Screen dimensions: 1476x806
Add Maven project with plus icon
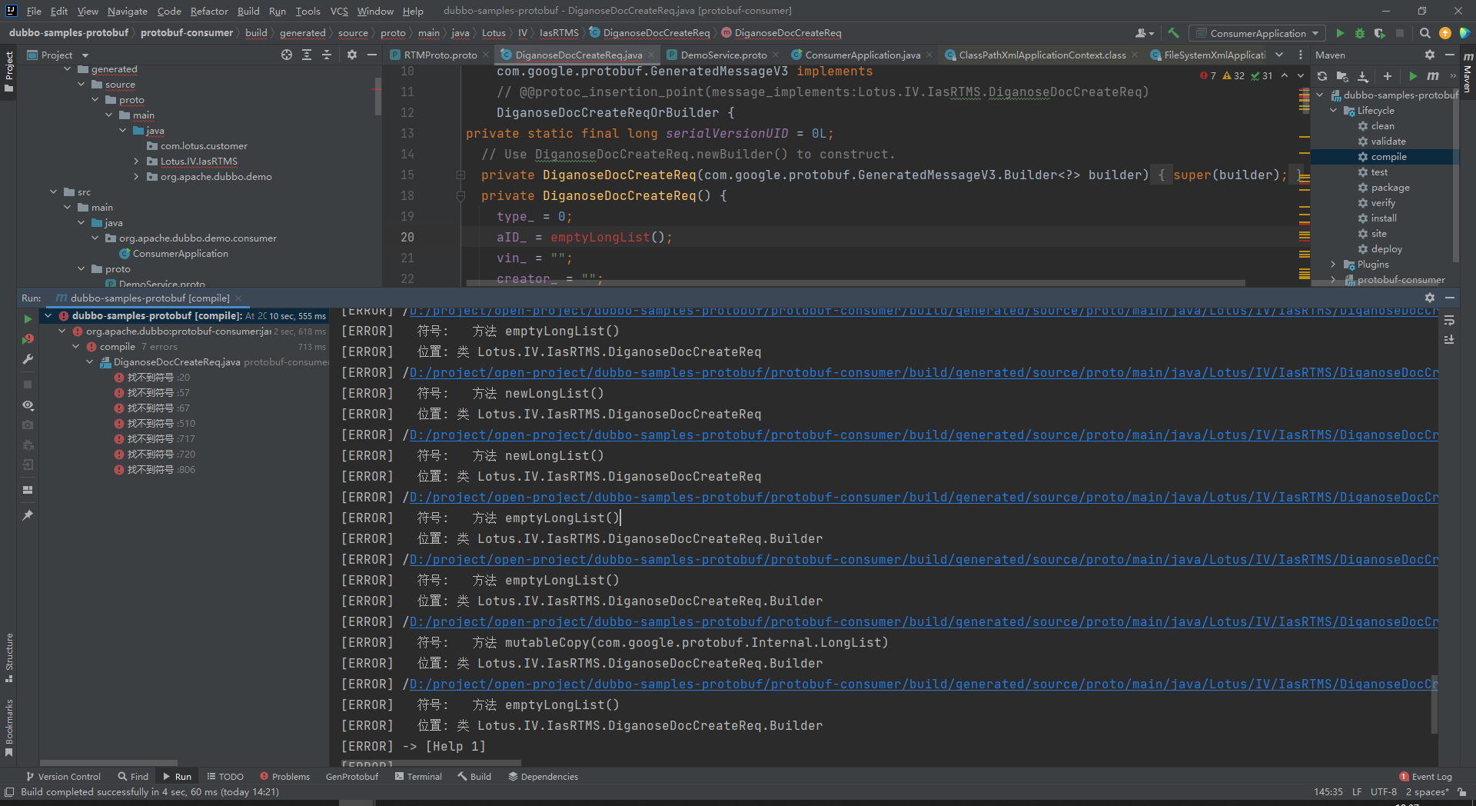[x=1388, y=76]
